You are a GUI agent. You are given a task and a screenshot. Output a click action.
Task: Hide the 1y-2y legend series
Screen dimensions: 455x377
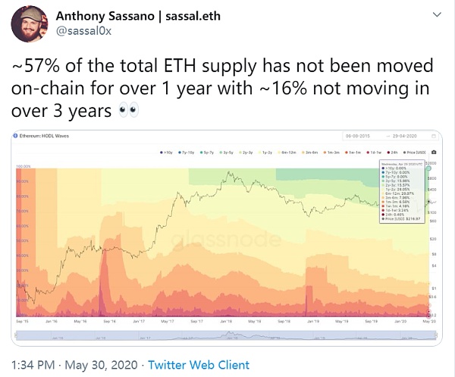266,153
